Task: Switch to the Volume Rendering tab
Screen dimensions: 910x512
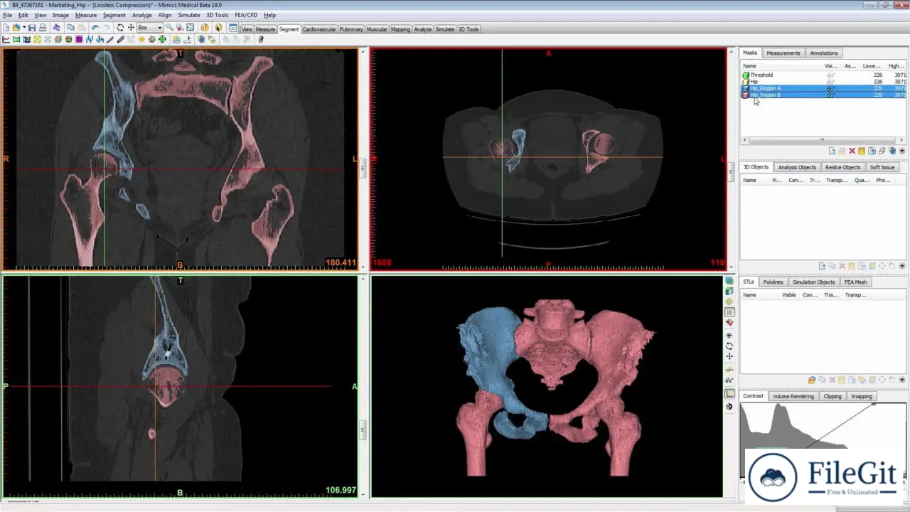Action: click(793, 396)
